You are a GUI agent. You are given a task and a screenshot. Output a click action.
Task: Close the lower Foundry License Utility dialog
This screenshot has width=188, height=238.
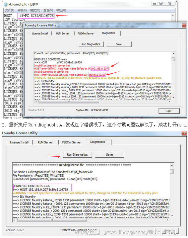[x=184, y=133]
